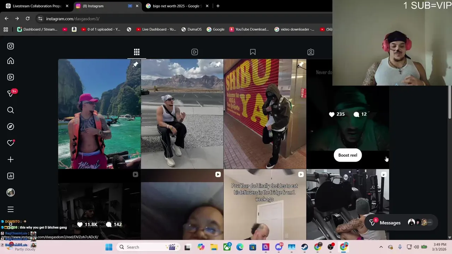Open the dad leftovers fridge reel
This screenshot has width=452, height=254.
(x=265, y=205)
